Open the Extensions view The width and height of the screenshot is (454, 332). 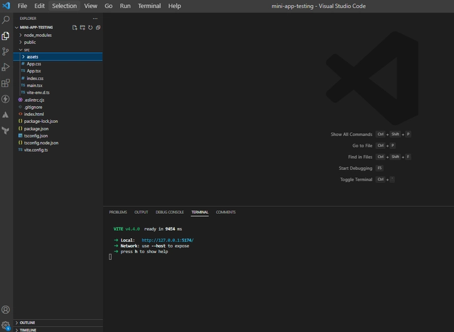tap(6, 83)
